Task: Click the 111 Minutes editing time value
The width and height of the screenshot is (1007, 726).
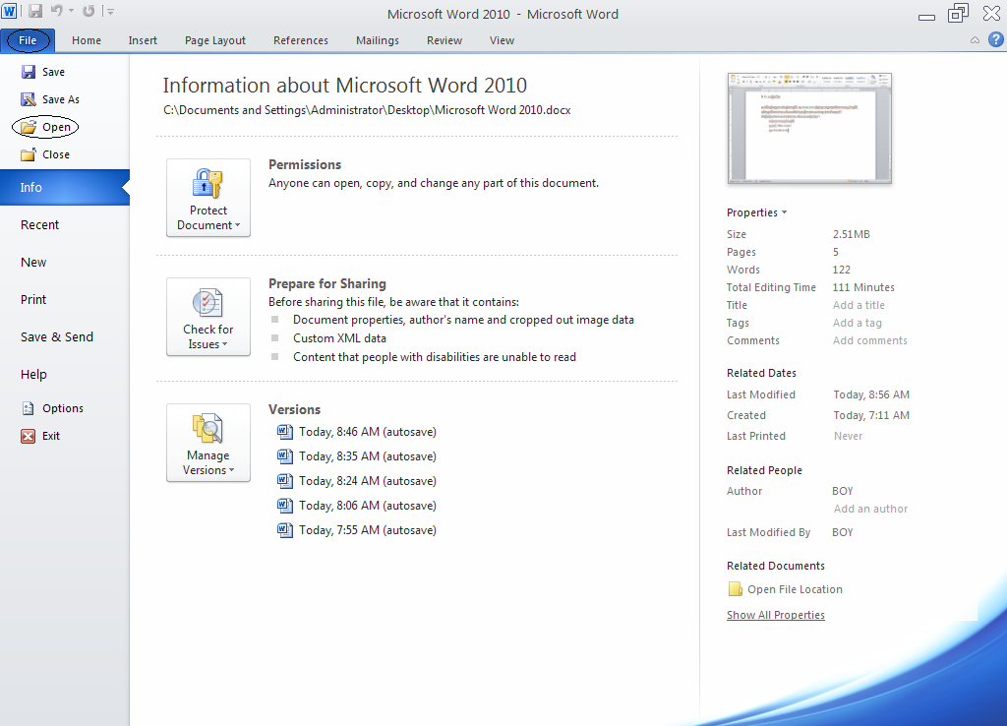Action: [863, 287]
